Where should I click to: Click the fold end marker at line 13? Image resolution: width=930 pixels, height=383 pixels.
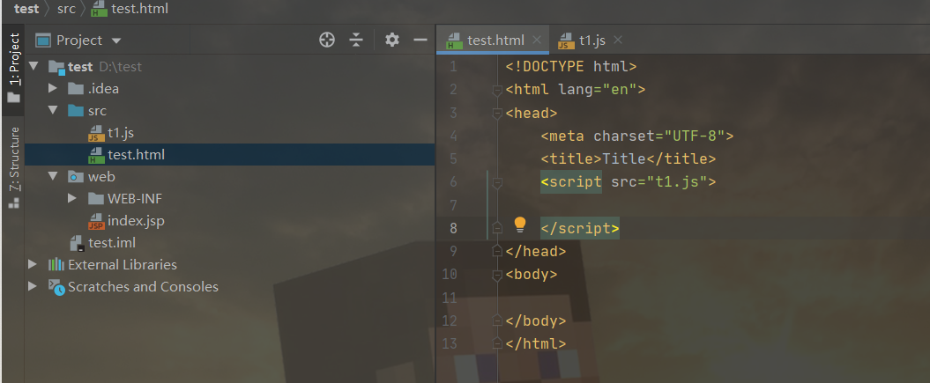498,344
